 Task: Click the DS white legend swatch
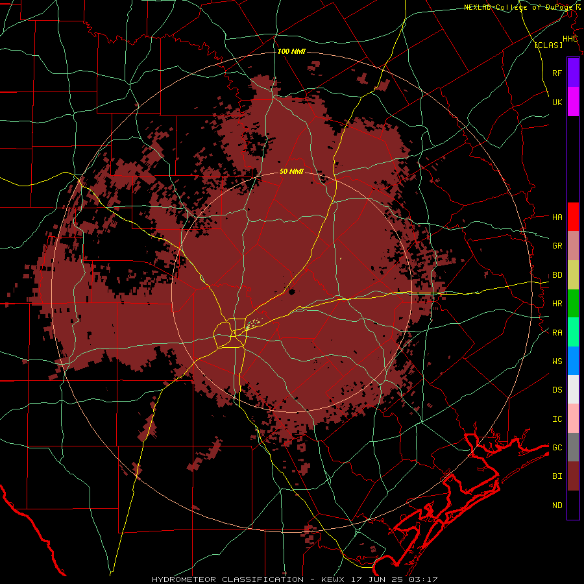click(573, 389)
